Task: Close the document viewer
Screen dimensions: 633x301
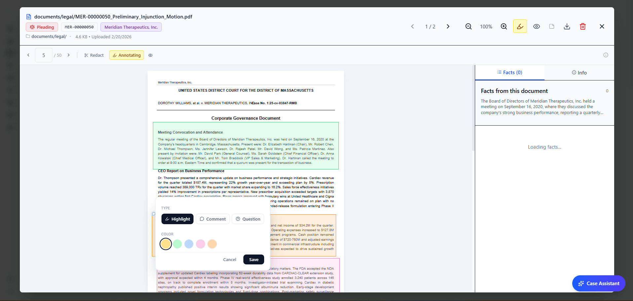Action: click(x=602, y=26)
